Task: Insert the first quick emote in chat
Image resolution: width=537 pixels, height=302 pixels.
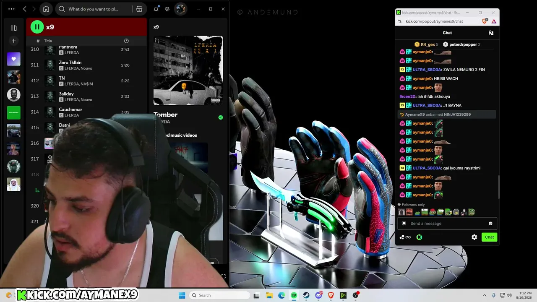Action: [x=401, y=212]
